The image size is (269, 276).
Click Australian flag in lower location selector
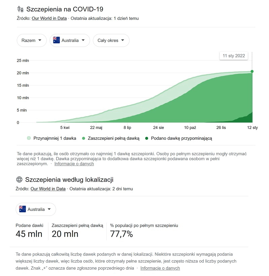coord(23,209)
